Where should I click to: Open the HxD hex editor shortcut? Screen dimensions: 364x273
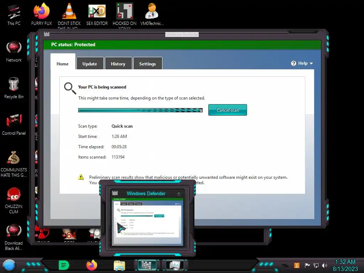point(97,15)
